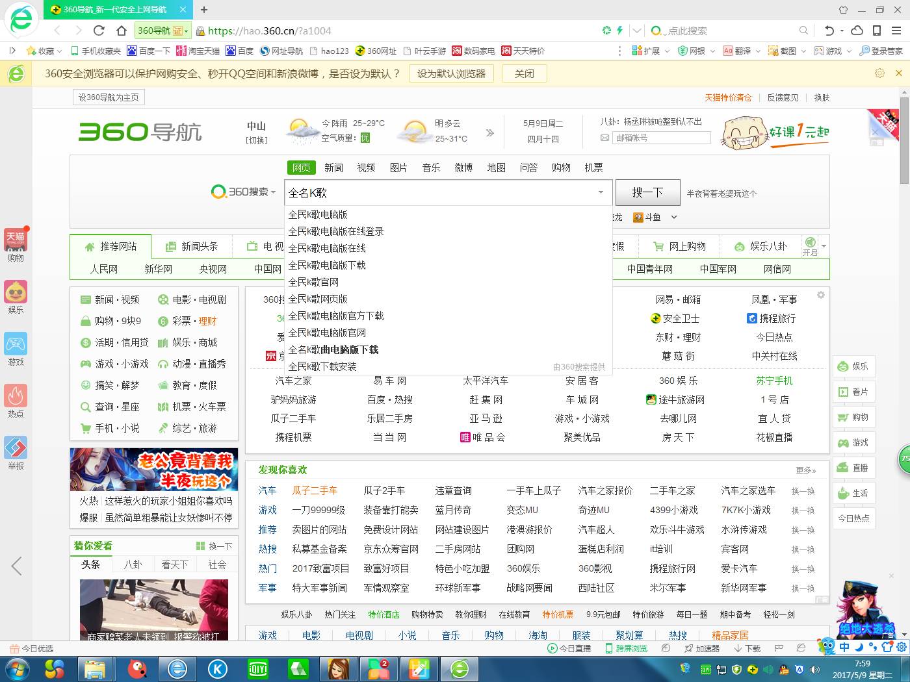
Task: Open 汽车之家 link
Action: point(293,381)
